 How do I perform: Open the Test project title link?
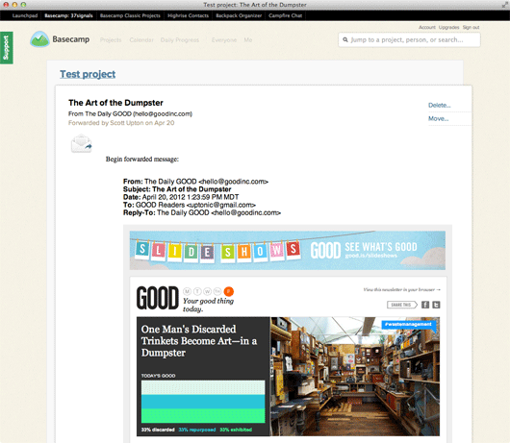coord(88,74)
